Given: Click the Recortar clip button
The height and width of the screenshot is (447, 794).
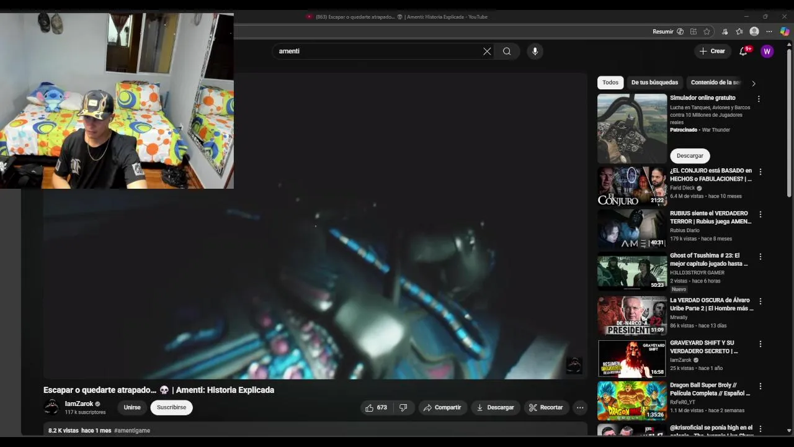Looking at the screenshot, I should coord(546,407).
